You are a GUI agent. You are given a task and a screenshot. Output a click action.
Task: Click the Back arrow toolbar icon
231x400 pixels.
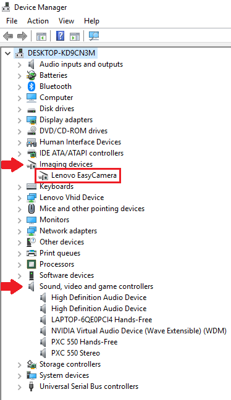[x=8, y=36]
